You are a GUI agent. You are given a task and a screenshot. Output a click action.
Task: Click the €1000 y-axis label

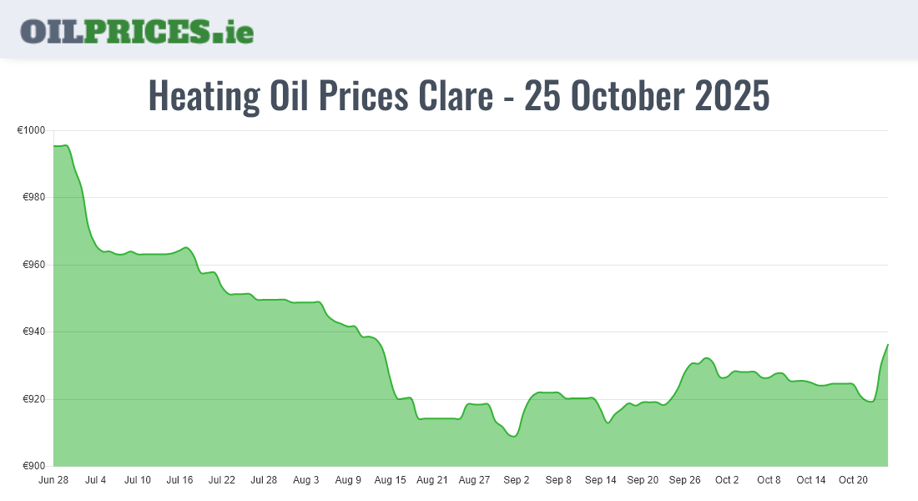click(33, 130)
